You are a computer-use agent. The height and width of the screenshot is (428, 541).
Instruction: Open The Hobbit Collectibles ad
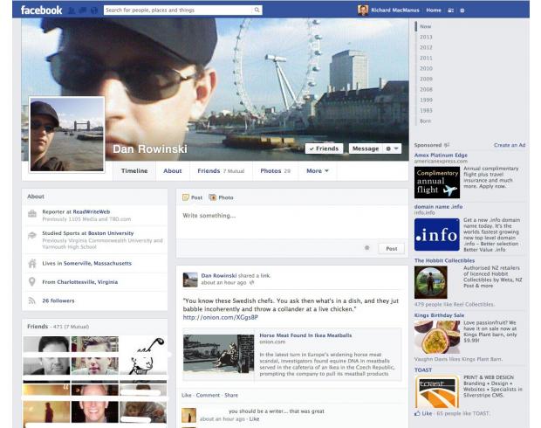444,260
